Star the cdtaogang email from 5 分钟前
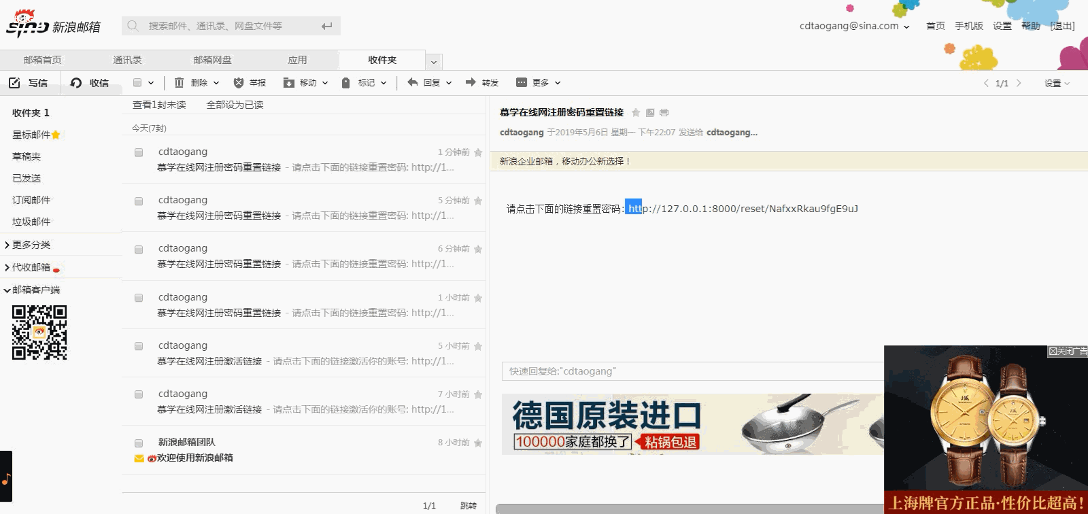This screenshot has width=1088, height=514. (x=478, y=201)
